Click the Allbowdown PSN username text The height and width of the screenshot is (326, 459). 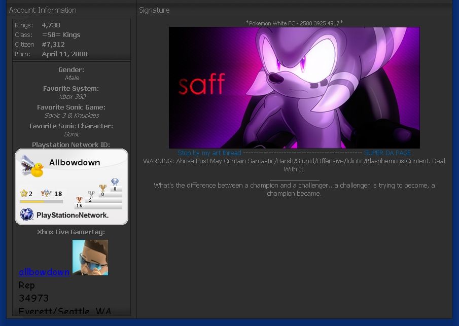(x=75, y=163)
